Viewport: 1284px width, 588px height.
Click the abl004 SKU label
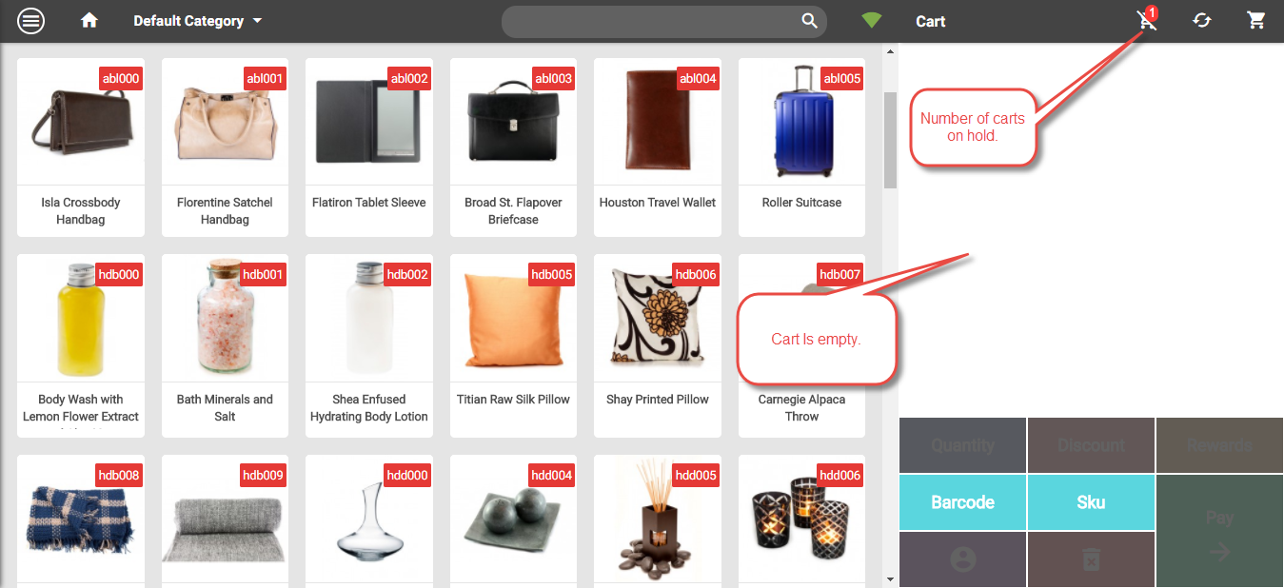coord(698,78)
